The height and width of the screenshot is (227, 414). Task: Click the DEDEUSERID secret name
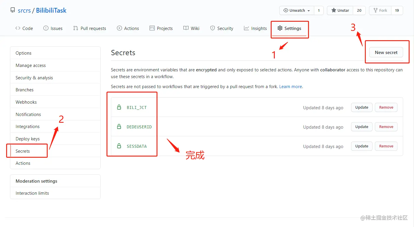click(x=139, y=127)
